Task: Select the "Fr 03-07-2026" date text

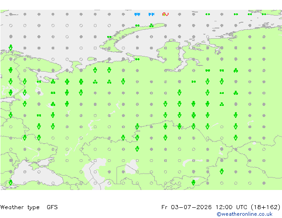Action: 186,207
